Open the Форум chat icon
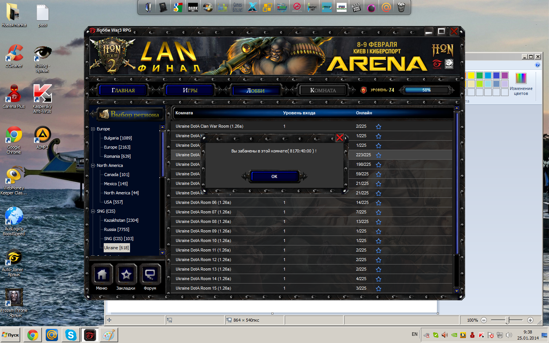Viewport: 549px width, 343px height. point(150,274)
